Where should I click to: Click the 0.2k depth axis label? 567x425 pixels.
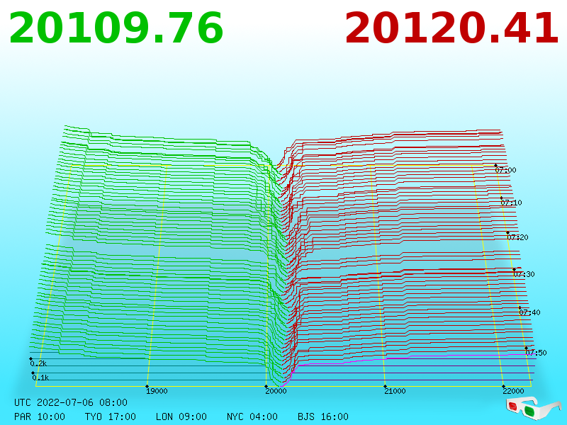pos(38,363)
